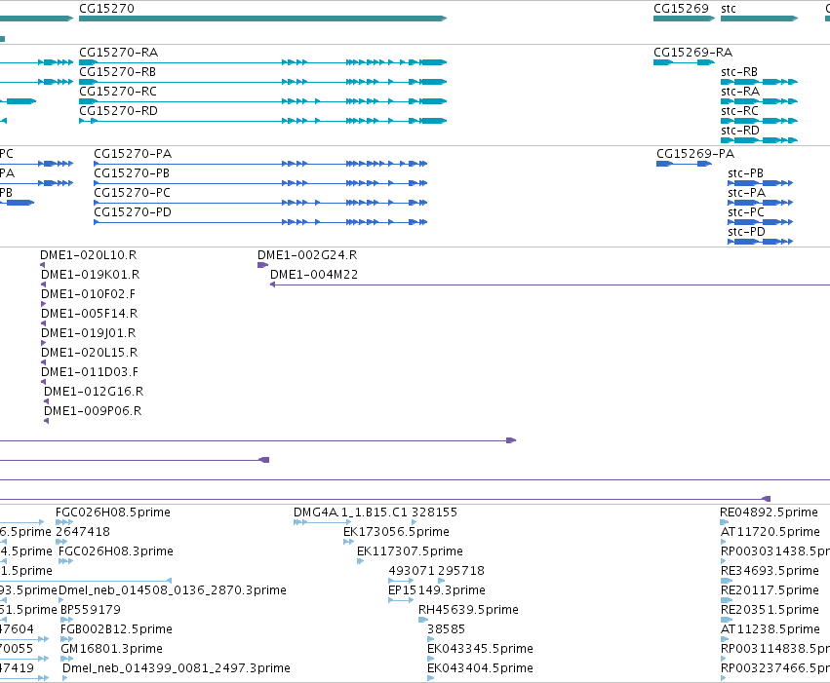Select EST AT11238.5prime label
This screenshot has width=830, height=683.
pyautogui.click(x=771, y=630)
